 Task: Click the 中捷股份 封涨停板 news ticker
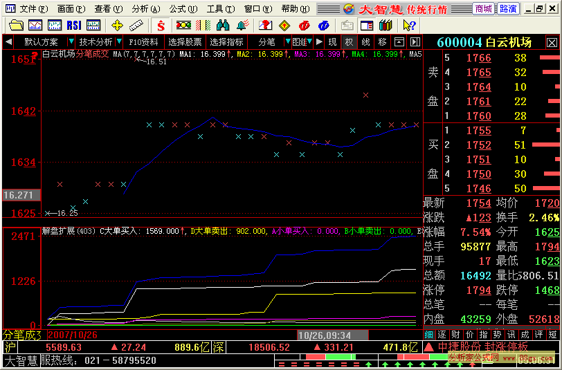[x=483, y=346]
